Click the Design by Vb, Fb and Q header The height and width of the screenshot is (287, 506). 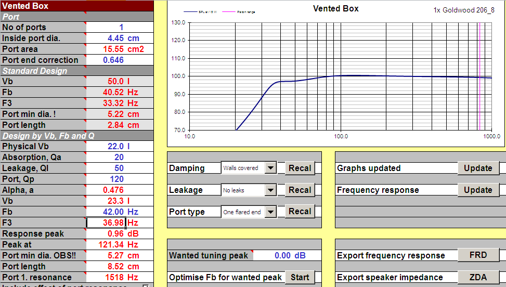pyautogui.click(x=77, y=136)
